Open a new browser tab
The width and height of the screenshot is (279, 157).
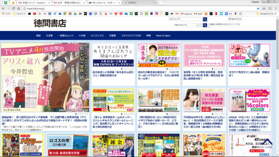click(x=161, y=3)
